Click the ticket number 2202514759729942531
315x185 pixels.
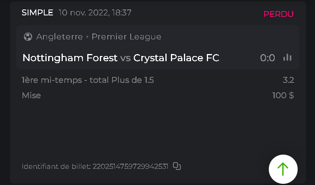pyautogui.click(x=130, y=166)
